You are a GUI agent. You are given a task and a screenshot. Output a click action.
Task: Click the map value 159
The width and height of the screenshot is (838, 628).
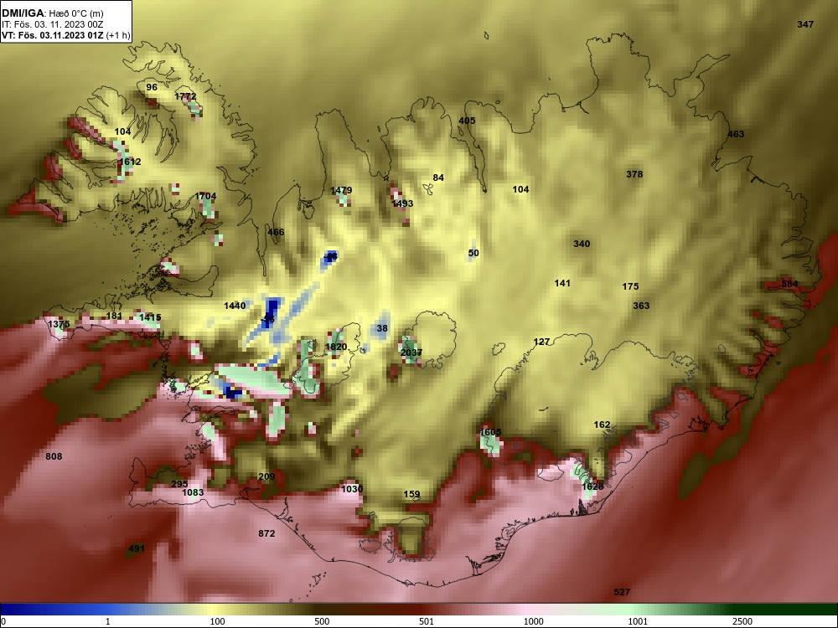pyautogui.click(x=411, y=495)
